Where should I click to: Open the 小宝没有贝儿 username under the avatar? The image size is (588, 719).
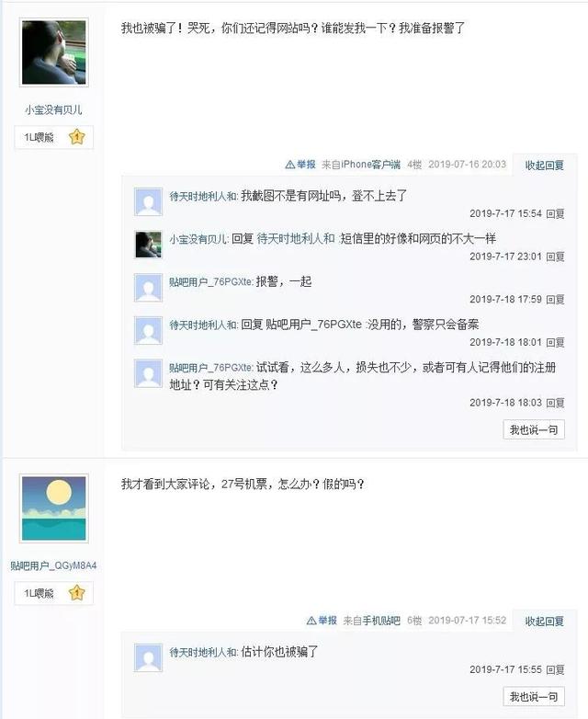coord(53,110)
